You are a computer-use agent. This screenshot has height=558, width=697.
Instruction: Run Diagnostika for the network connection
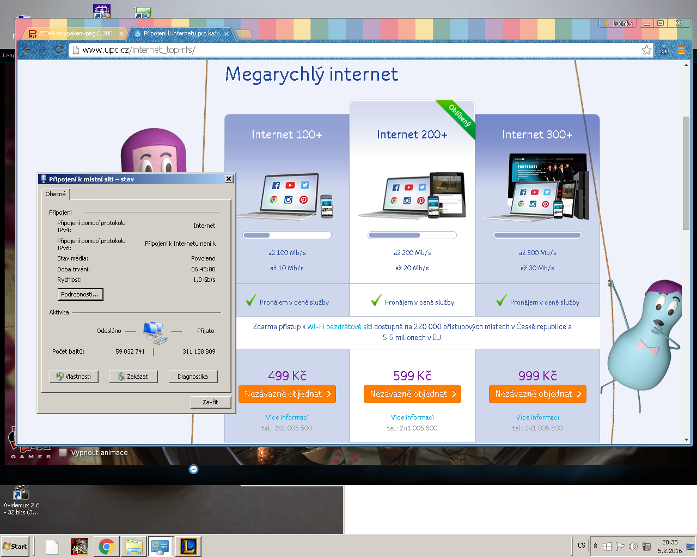(x=193, y=377)
